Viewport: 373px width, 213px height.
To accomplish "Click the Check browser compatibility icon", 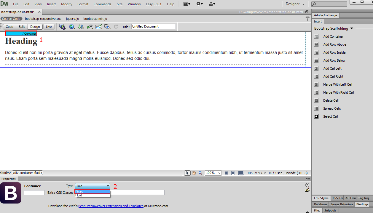I will (98, 27).
